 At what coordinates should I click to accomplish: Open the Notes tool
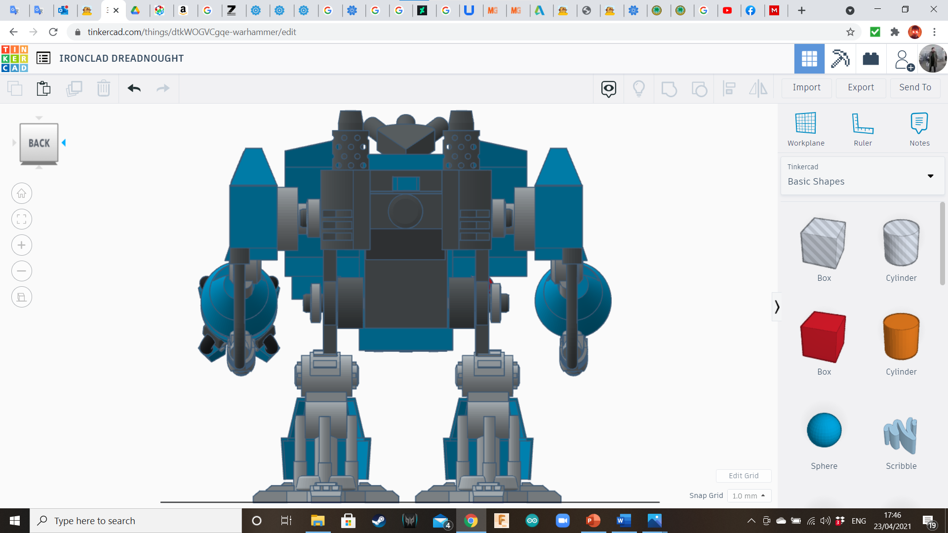click(919, 129)
